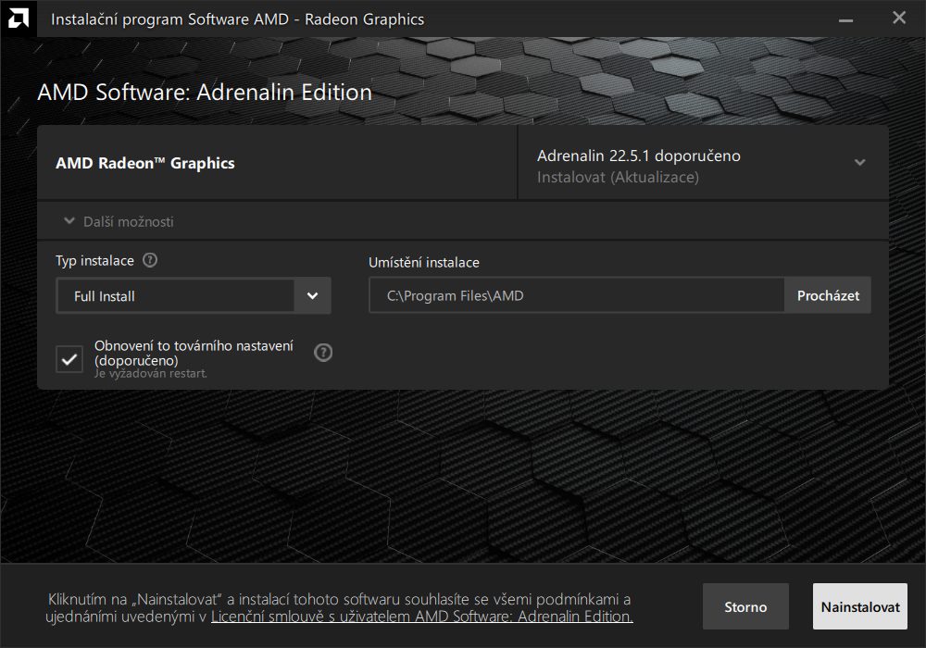This screenshot has width=926, height=648.
Task: Open the Full Install type dropdown arrow
Action: click(x=312, y=296)
